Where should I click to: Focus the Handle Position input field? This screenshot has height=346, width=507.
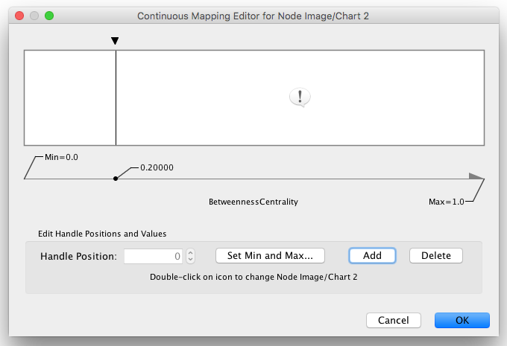tap(153, 256)
